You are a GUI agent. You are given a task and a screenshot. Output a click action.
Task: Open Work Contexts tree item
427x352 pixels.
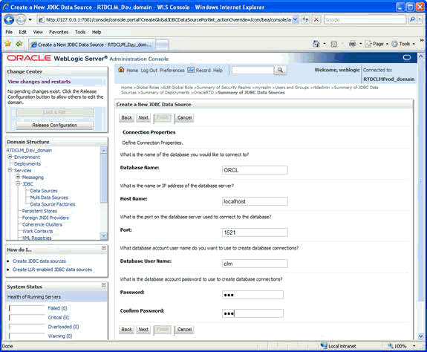pyautogui.click(x=37, y=232)
